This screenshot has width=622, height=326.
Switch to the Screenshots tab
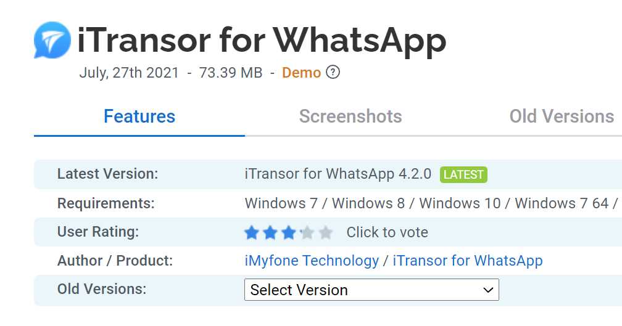tap(350, 116)
